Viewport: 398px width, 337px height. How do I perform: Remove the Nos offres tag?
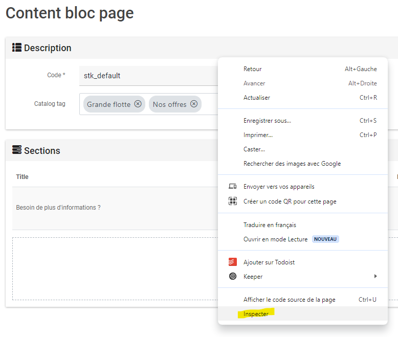pyautogui.click(x=194, y=104)
